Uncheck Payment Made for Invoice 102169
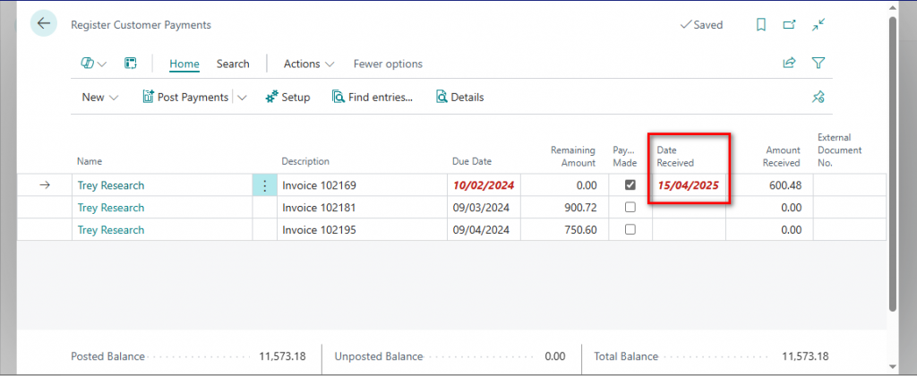Screen dimensions: 917x376 (630, 185)
